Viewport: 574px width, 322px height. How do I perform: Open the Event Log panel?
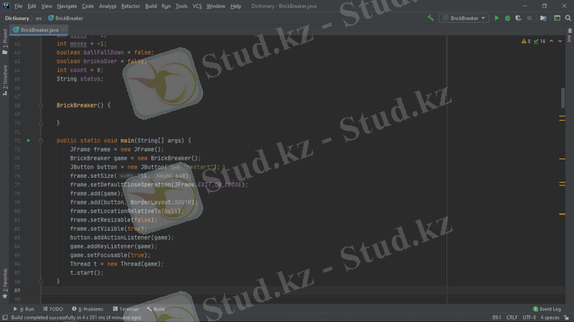click(x=547, y=309)
